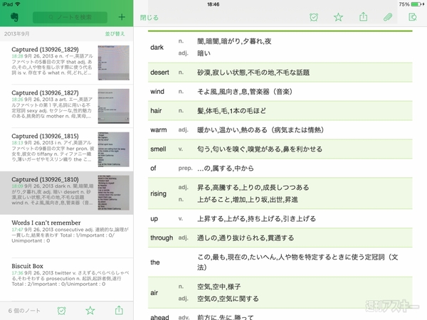Tap thumbnail of Captured (130926_1827) note
The width and height of the screenshot is (427, 320).
tap(114, 106)
